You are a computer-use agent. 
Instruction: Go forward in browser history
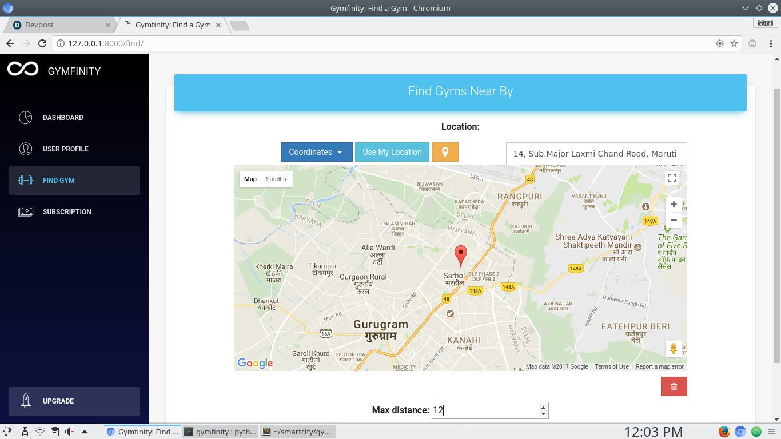26,43
